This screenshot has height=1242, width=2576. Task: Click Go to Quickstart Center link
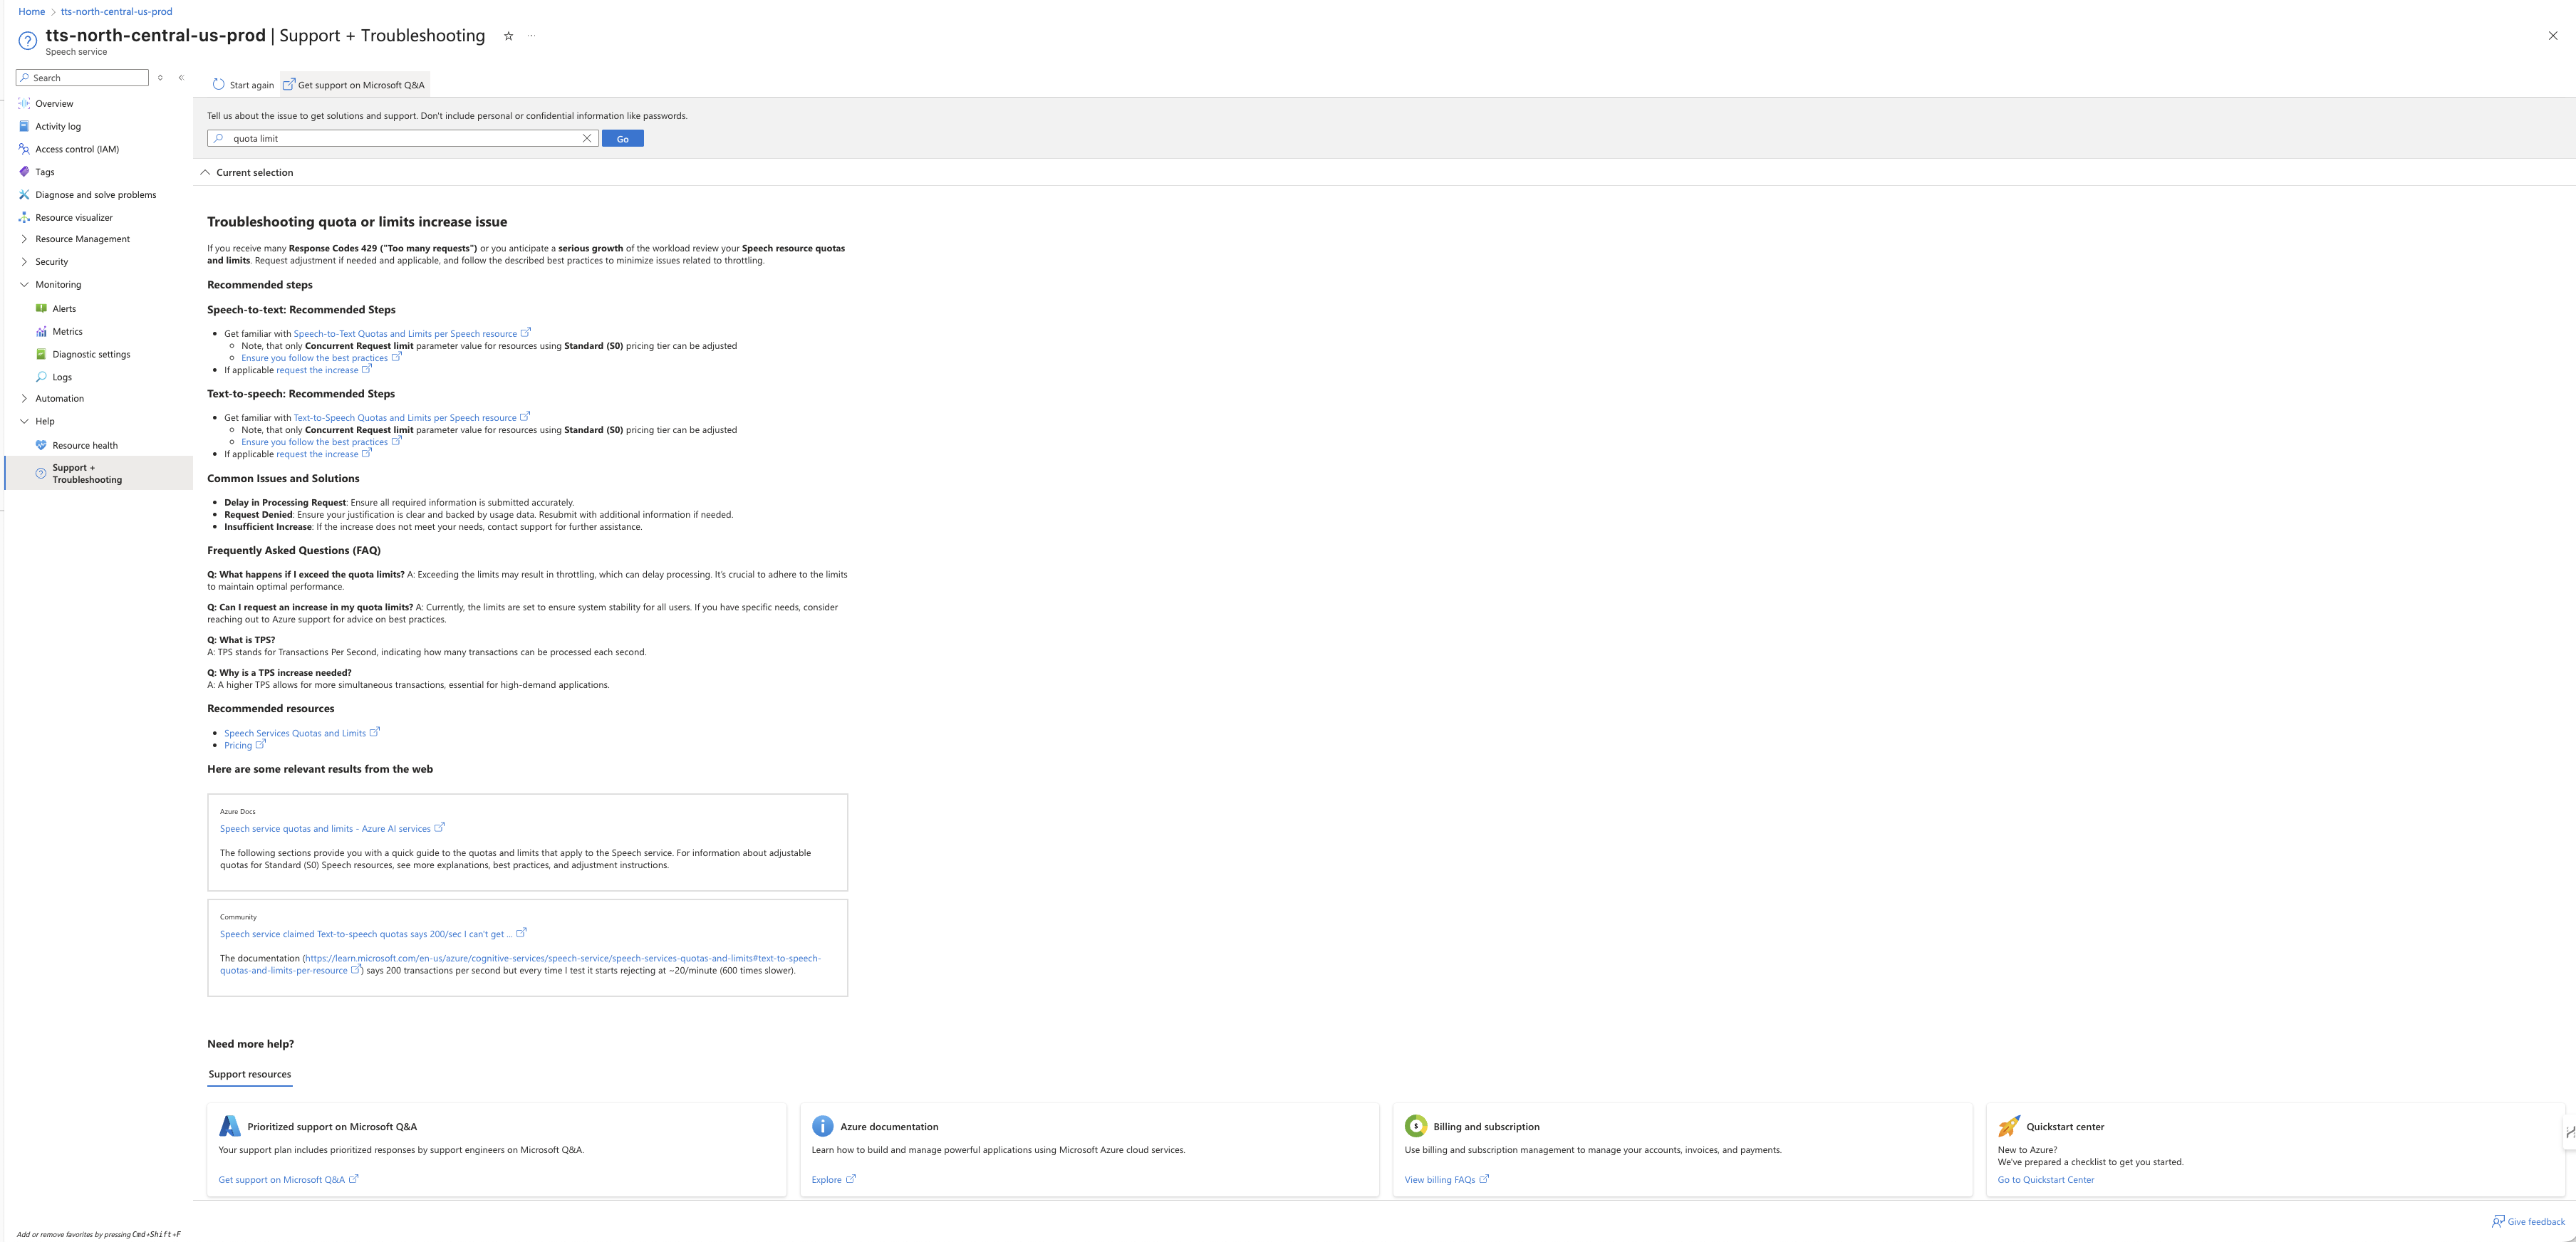tap(2046, 1180)
